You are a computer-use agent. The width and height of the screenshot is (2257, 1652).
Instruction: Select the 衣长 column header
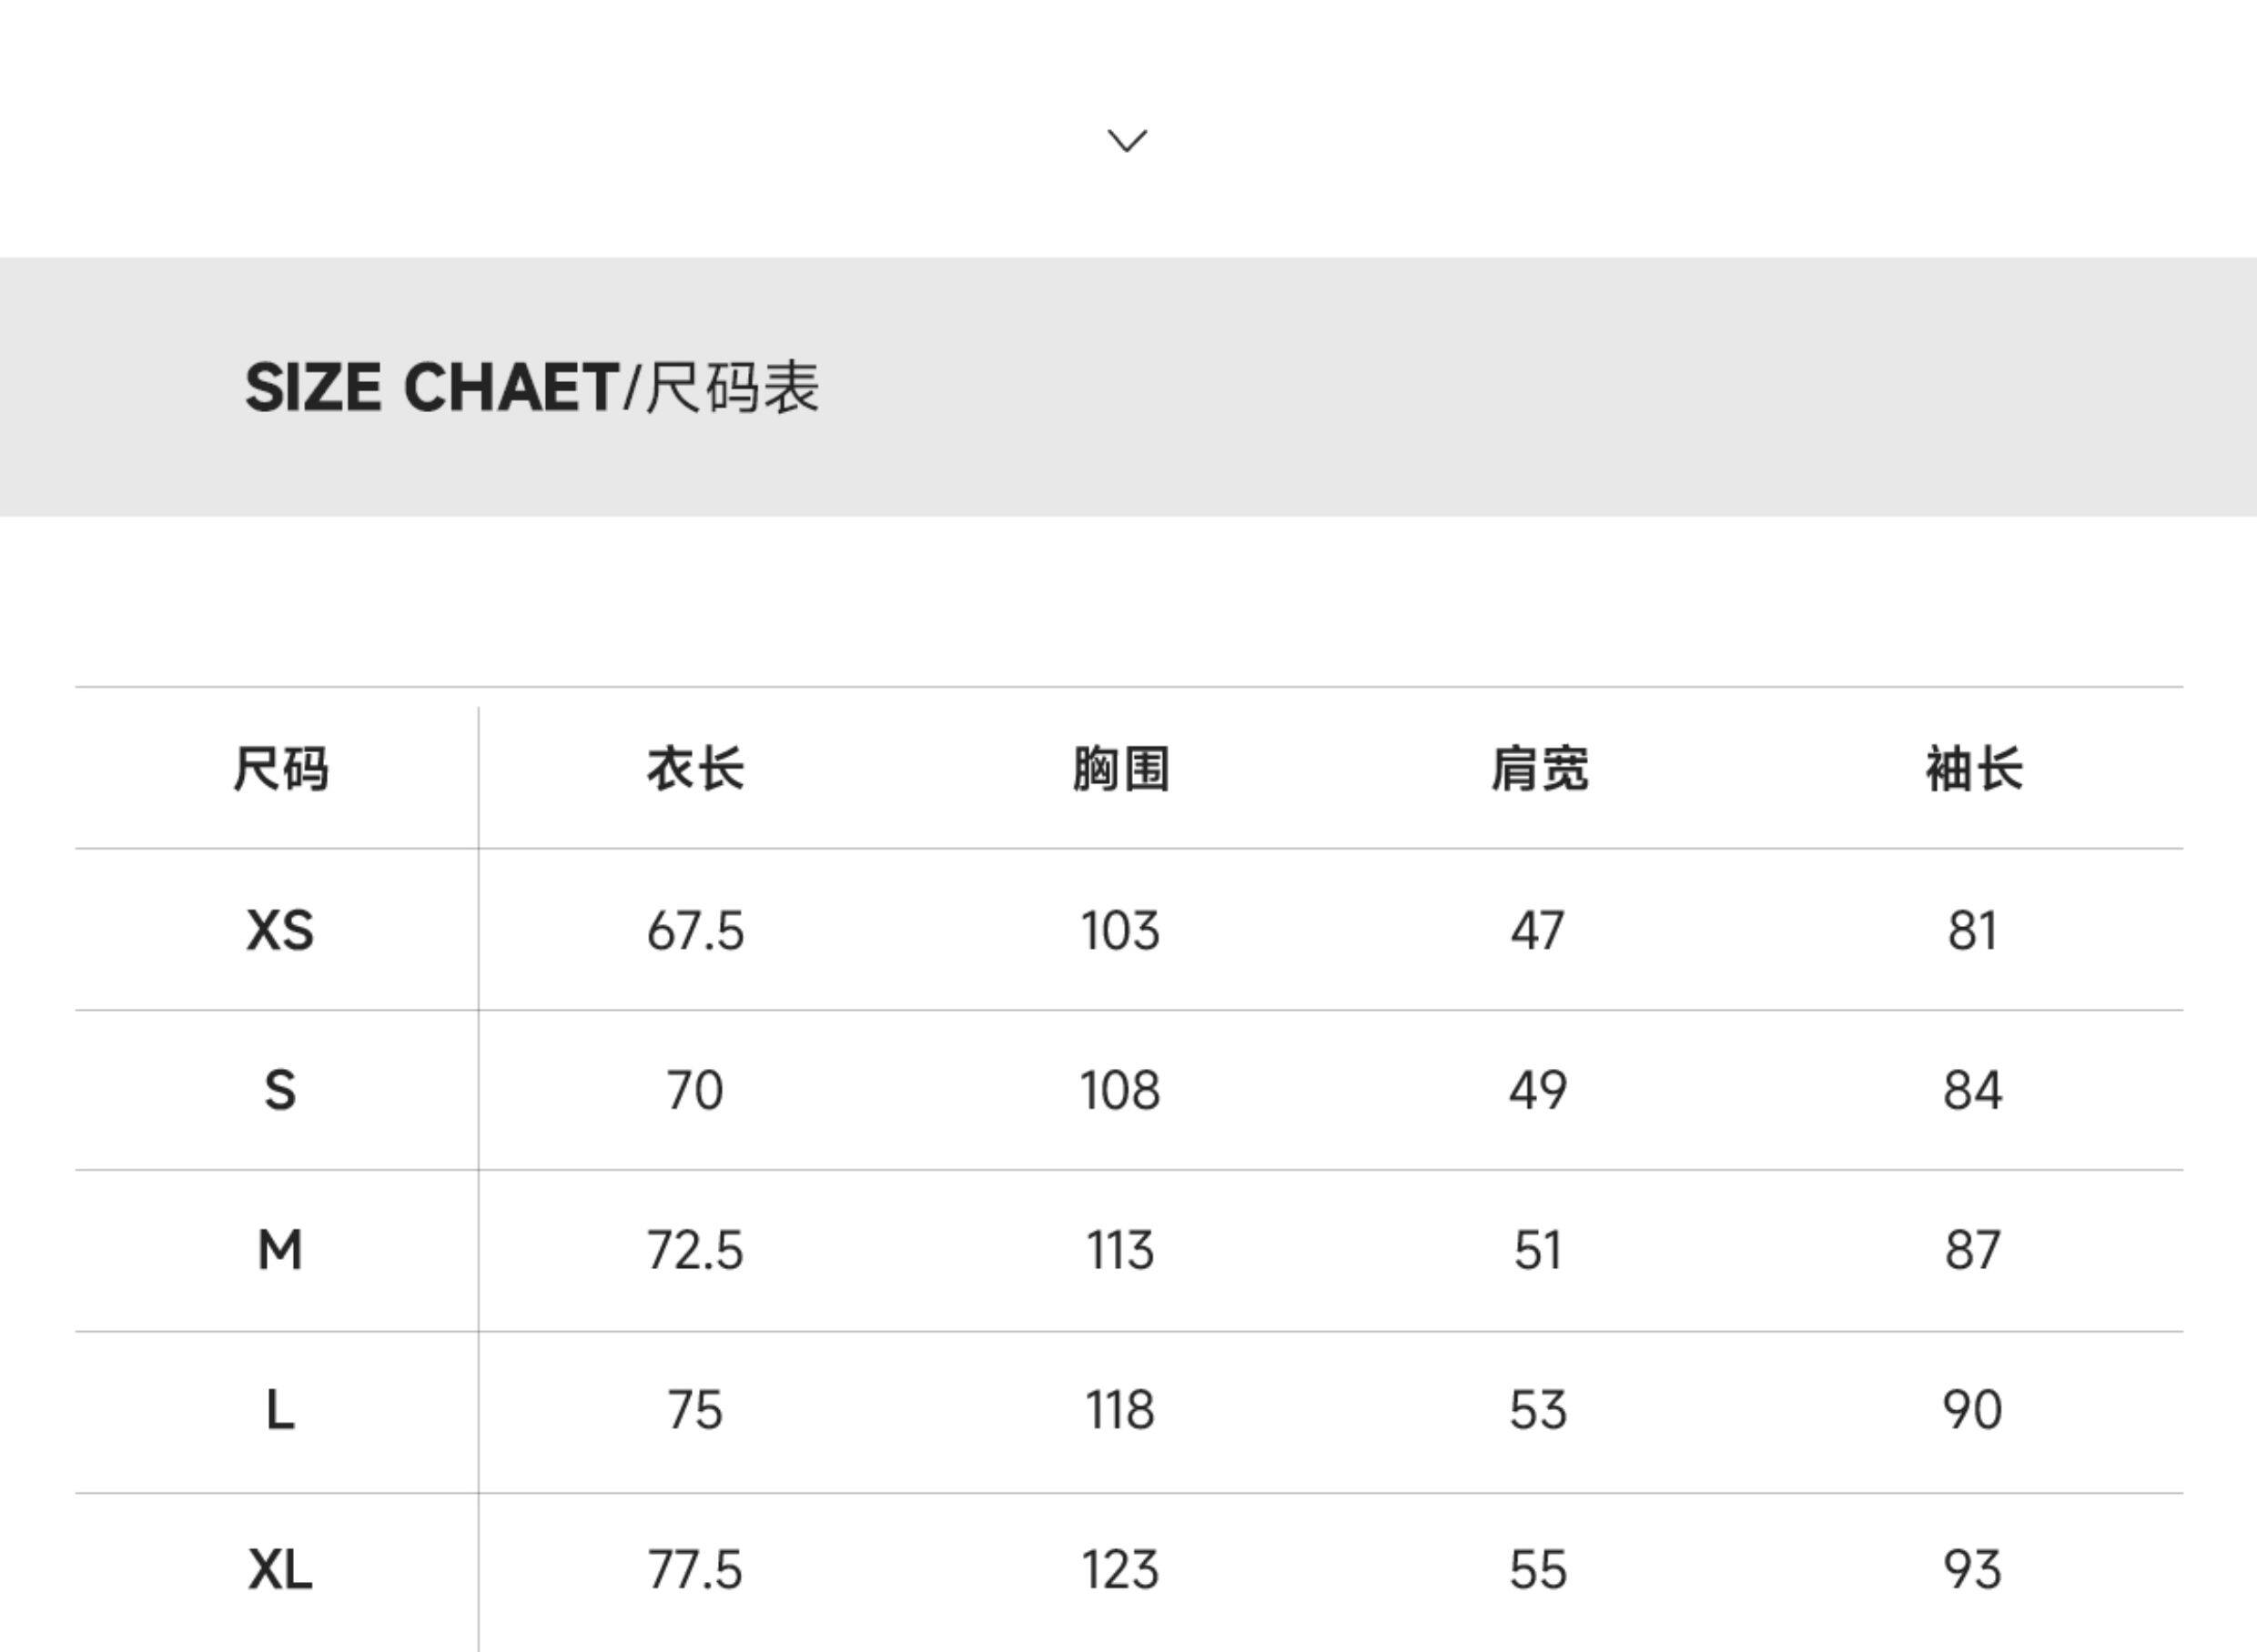point(695,769)
